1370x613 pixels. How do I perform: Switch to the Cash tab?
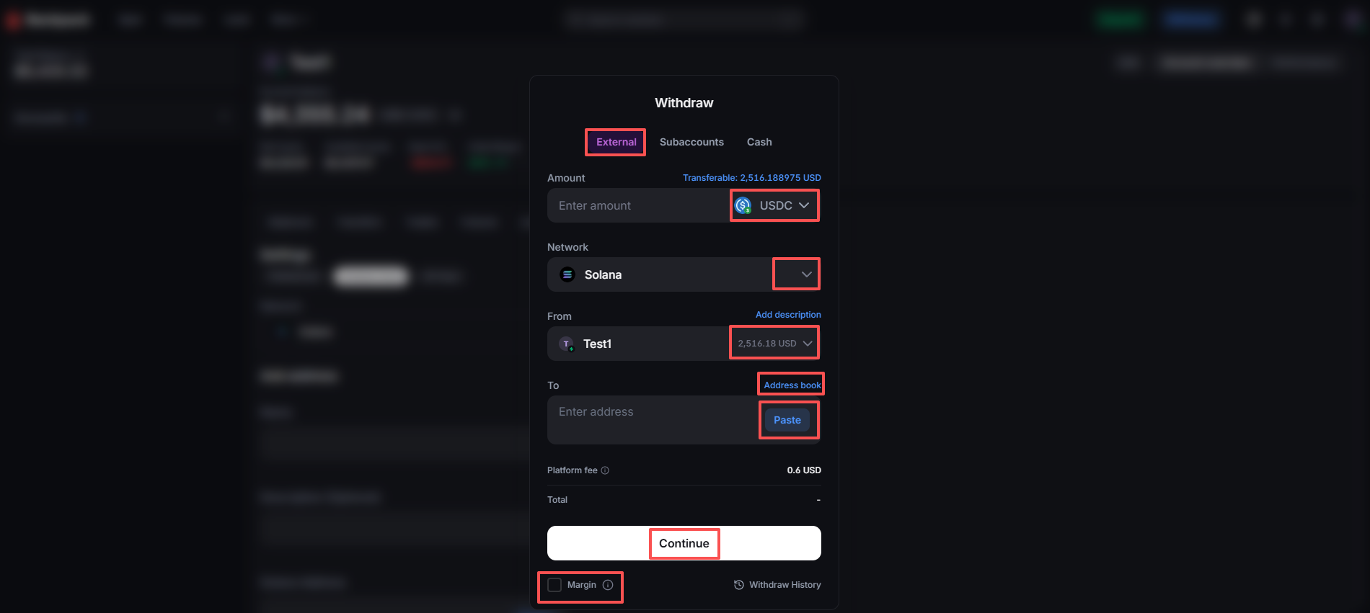(x=759, y=142)
